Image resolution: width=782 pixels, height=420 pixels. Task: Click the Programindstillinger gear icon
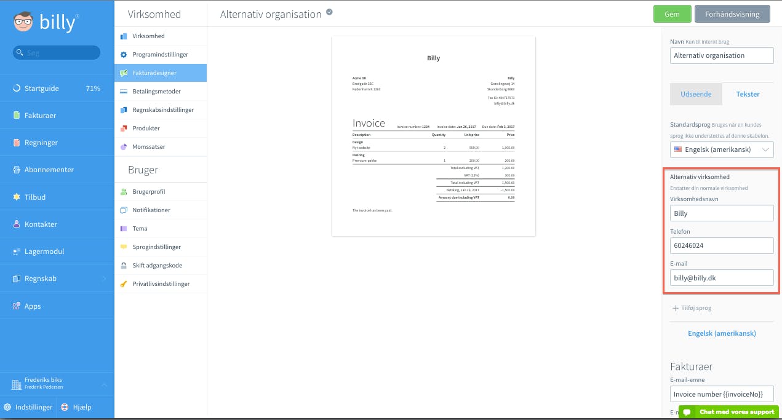(x=123, y=55)
